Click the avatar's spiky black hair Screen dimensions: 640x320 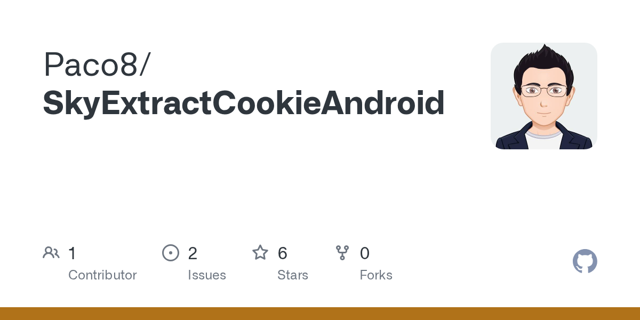click(x=543, y=63)
